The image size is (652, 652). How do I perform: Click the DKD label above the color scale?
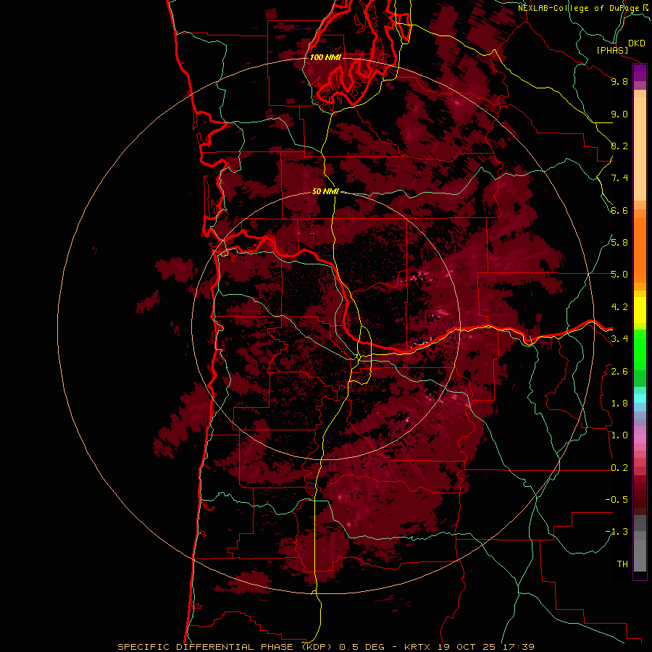point(637,43)
